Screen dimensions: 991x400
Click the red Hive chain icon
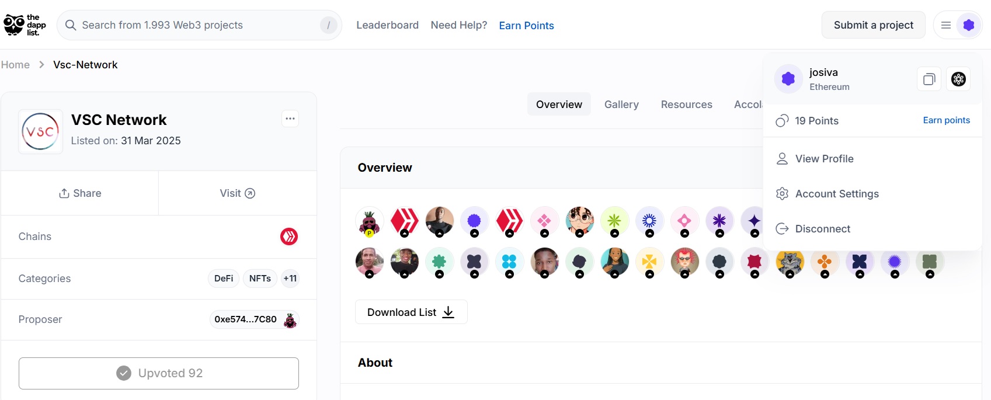coord(289,236)
